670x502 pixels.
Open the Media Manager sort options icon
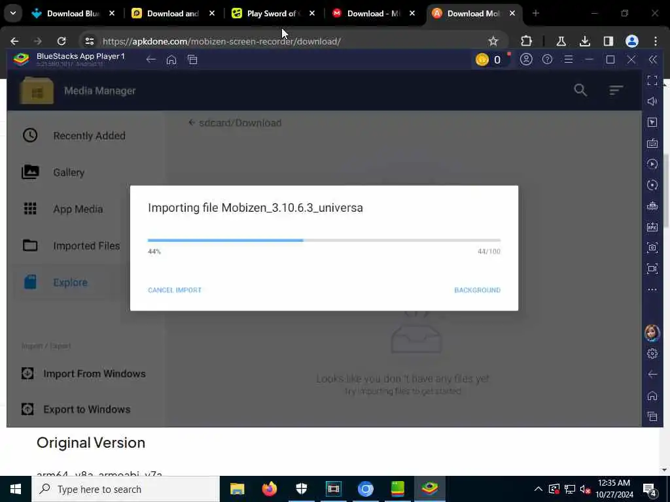coord(616,90)
